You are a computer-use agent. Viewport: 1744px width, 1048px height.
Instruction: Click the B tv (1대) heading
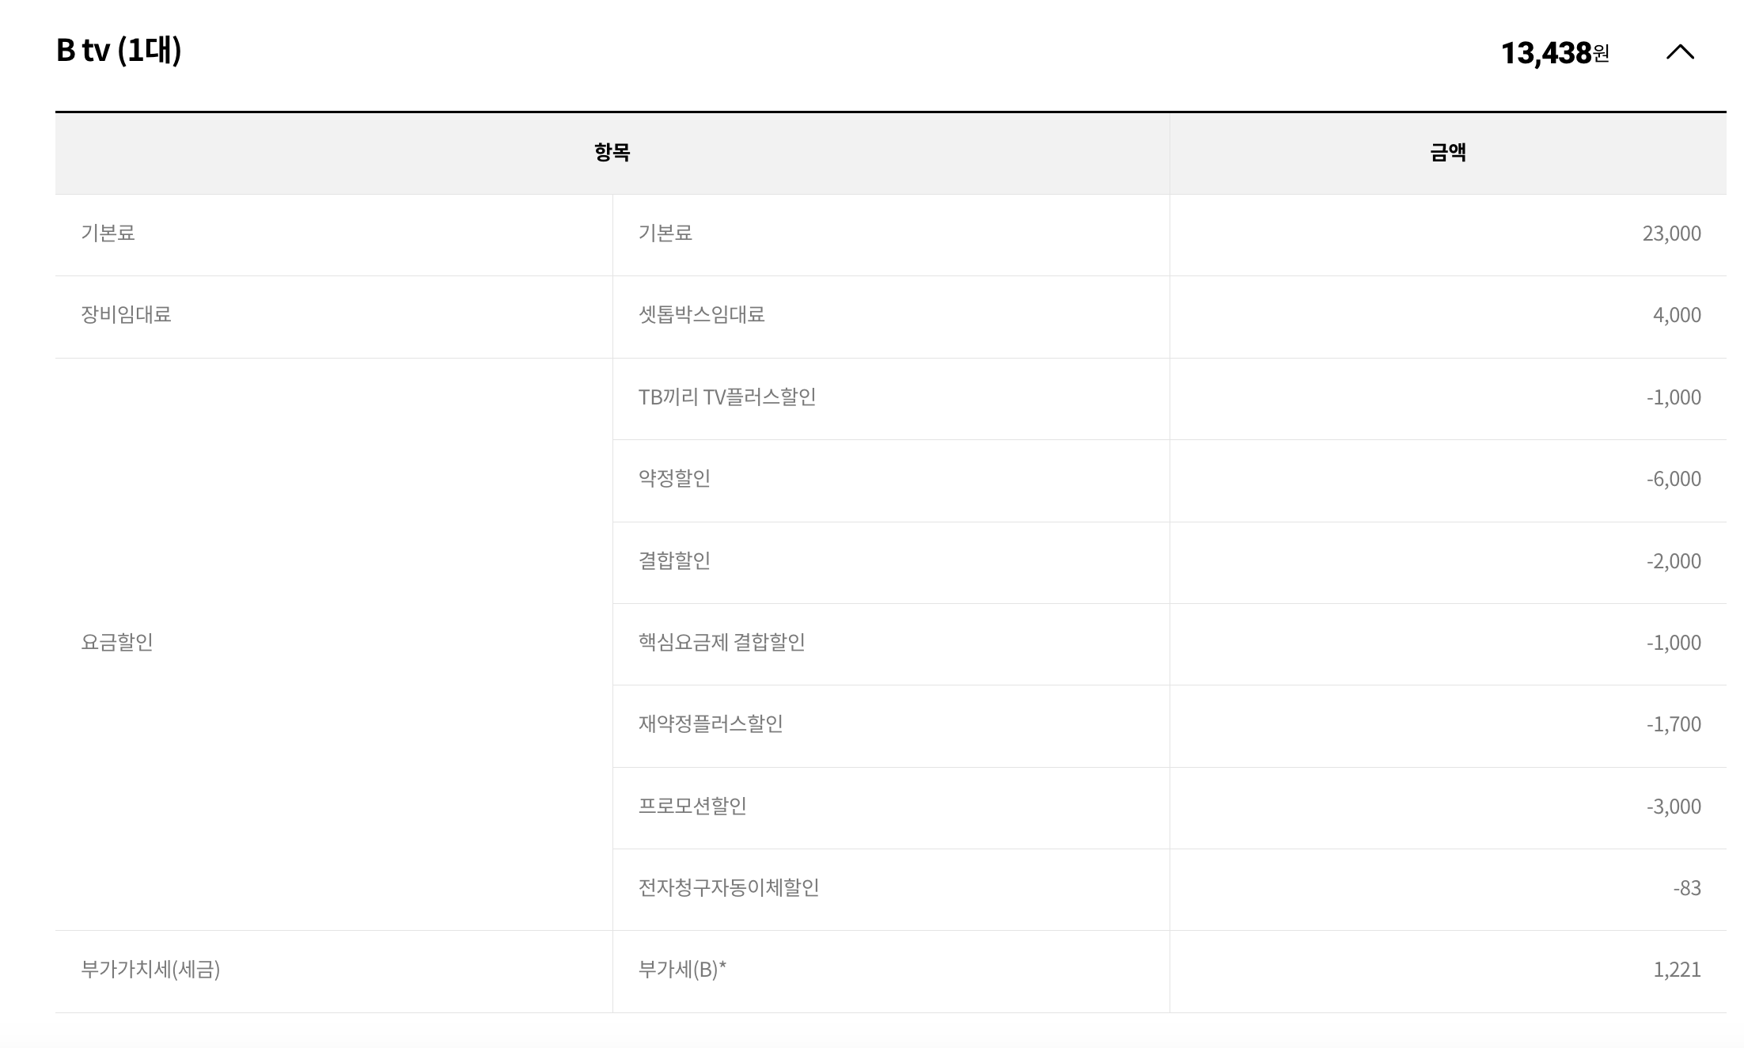point(119,50)
